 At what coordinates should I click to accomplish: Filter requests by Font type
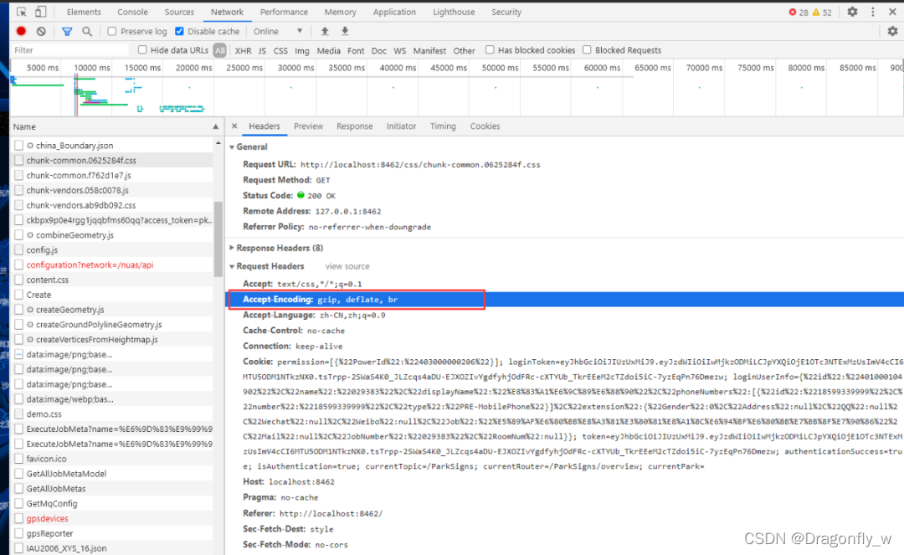coord(356,50)
